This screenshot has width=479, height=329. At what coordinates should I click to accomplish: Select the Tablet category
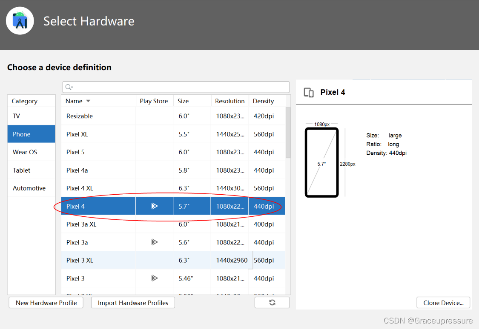tap(31, 170)
